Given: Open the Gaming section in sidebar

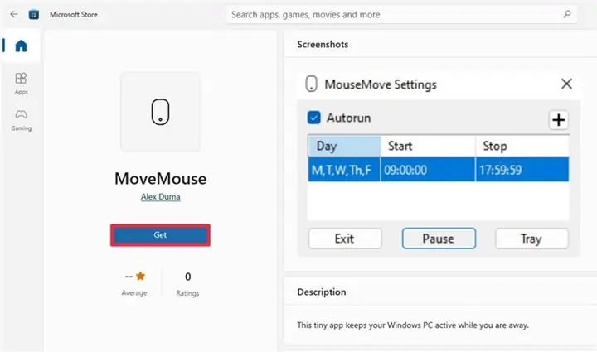Looking at the screenshot, I should [x=21, y=120].
